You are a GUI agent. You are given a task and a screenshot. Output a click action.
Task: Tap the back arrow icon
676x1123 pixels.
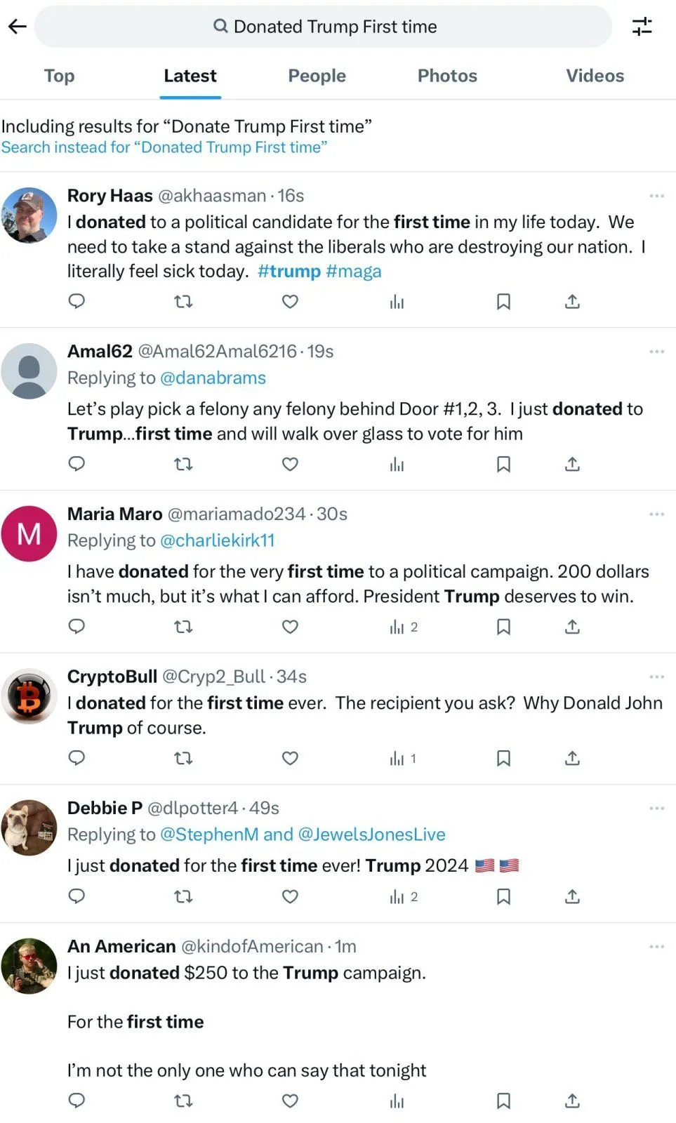tap(18, 27)
